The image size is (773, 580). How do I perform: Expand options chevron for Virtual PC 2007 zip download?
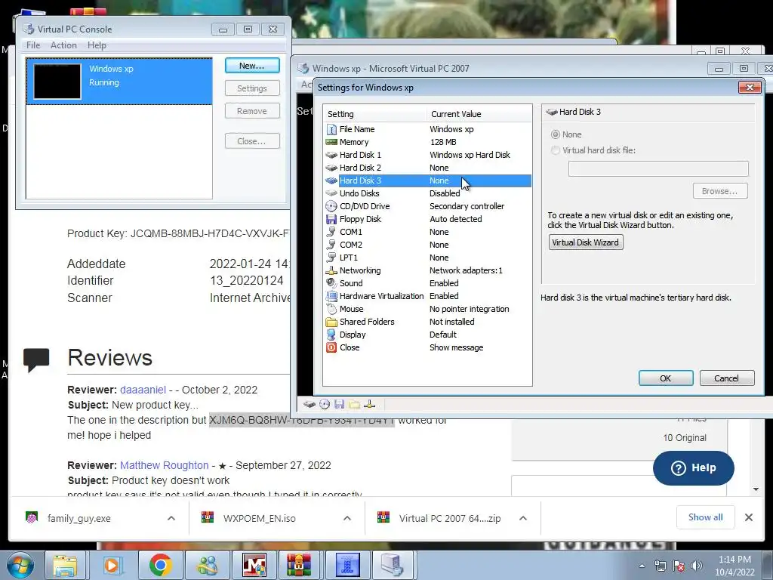coord(523,518)
